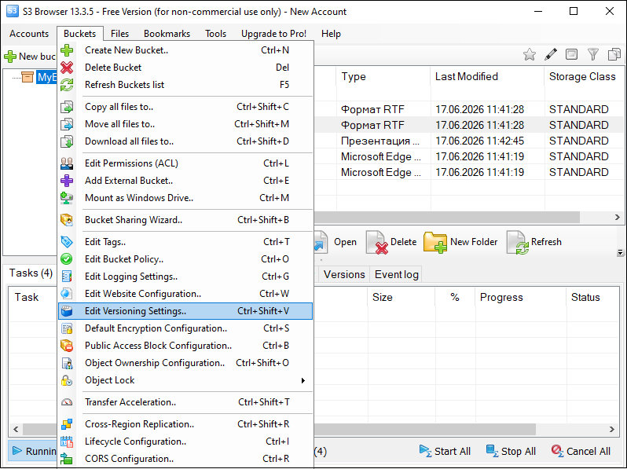Click the CORS Configuration icon

pos(67,459)
